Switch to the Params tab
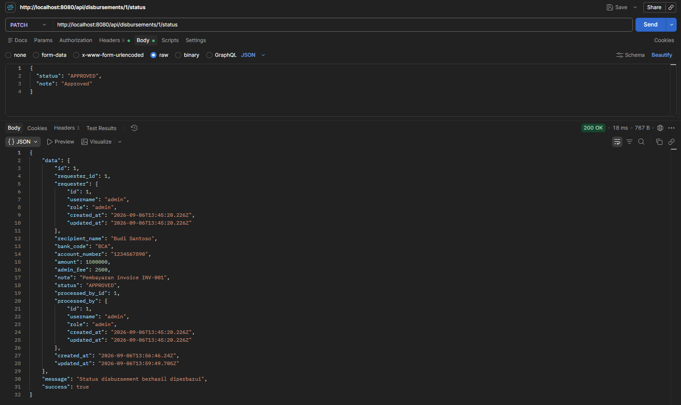The width and height of the screenshot is (681, 405). [x=43, y=40]
